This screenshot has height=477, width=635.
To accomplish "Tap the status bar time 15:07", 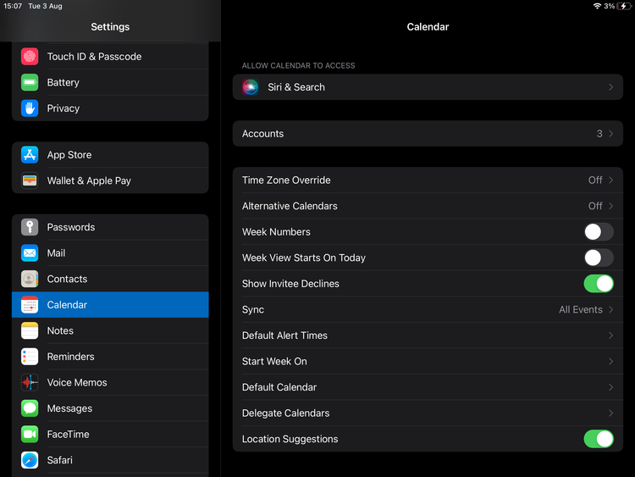I will [13, 6].
